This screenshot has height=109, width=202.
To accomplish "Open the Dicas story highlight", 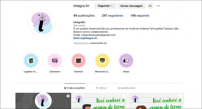I will [x=126, y=61].
